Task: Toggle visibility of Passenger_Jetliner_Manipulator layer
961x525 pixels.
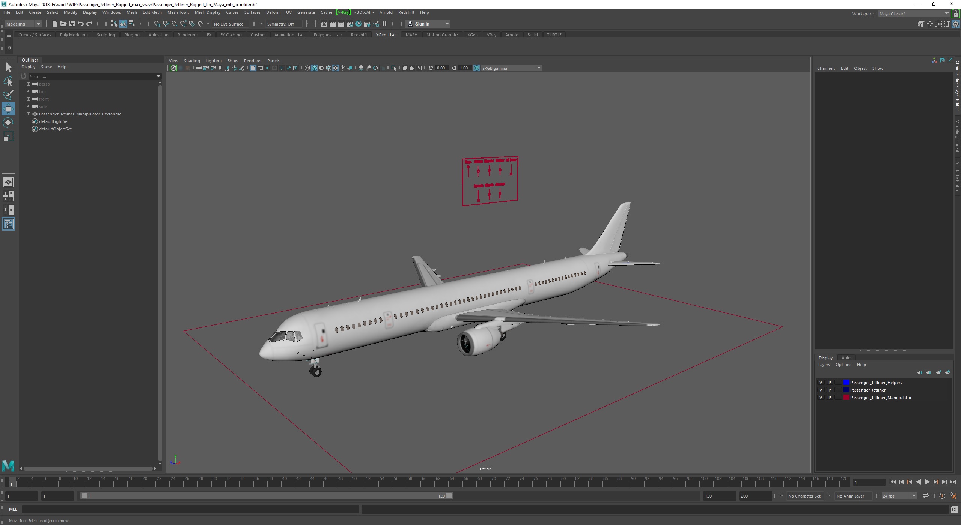Action: (x=821, y=397)
